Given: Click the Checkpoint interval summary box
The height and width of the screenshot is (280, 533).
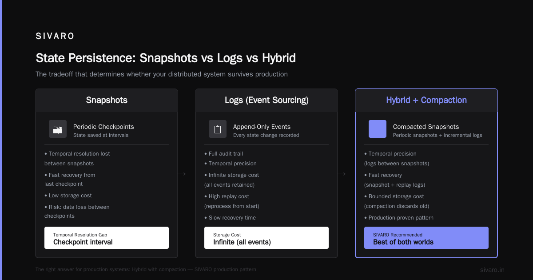Looking at the screenshot, I should coord(107,238).
